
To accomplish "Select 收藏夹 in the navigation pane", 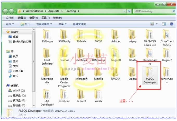I will point(15,32).
